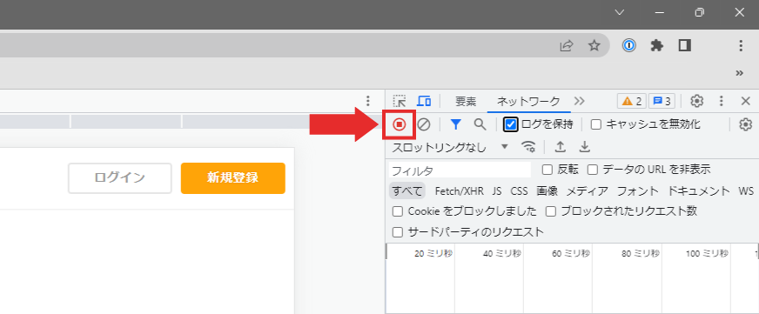Check Cookie をブロックしました checkbox
Screen dimensions: 759x314
(398, 211)
